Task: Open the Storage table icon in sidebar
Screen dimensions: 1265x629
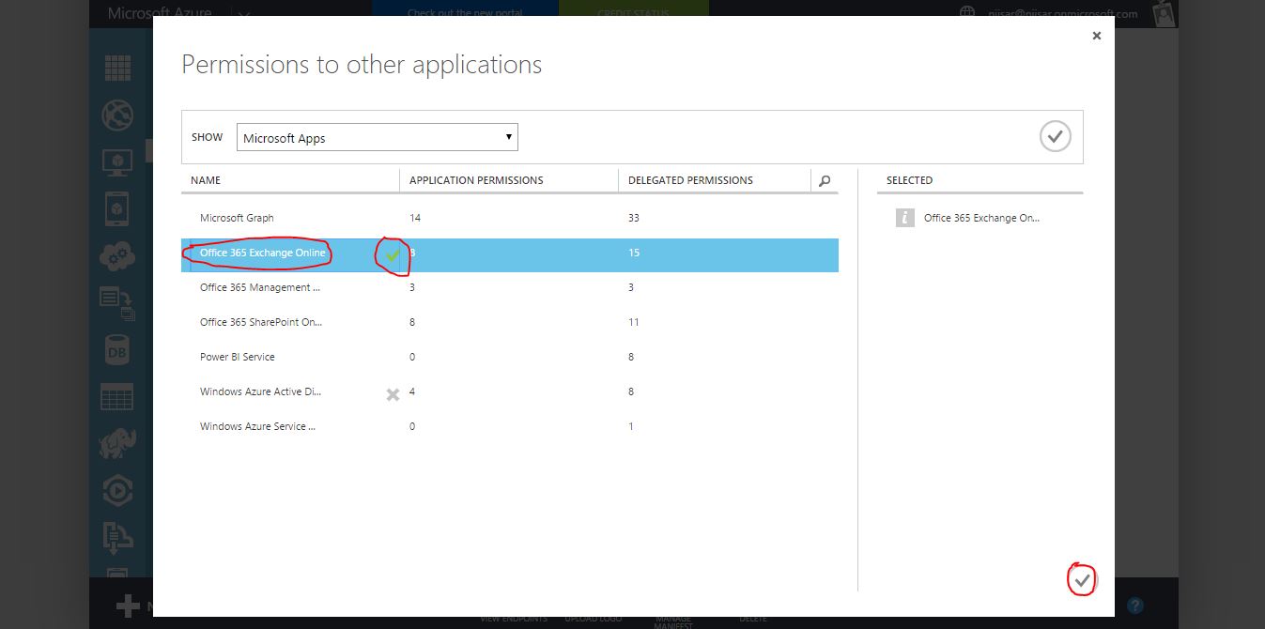Action: point(117,397)
